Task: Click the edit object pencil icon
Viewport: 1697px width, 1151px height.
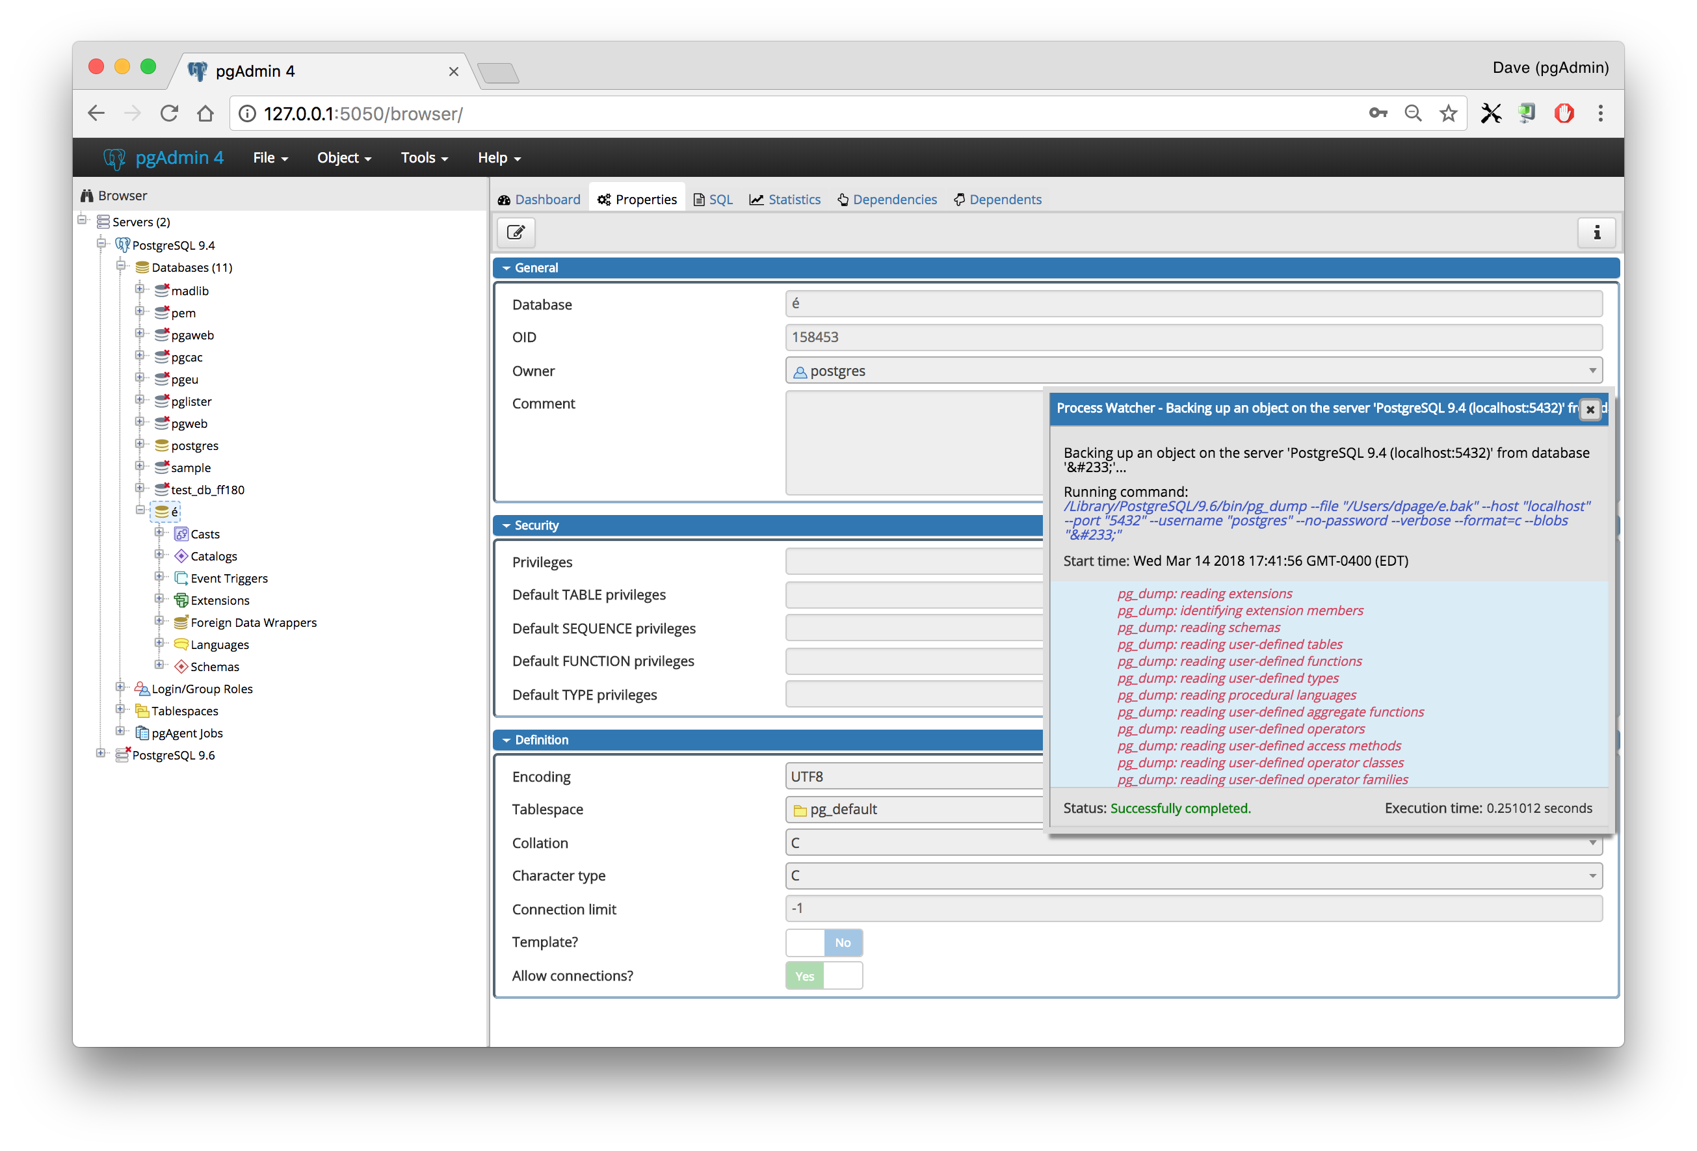Action: pyautogui.click(x=516, y=232)
